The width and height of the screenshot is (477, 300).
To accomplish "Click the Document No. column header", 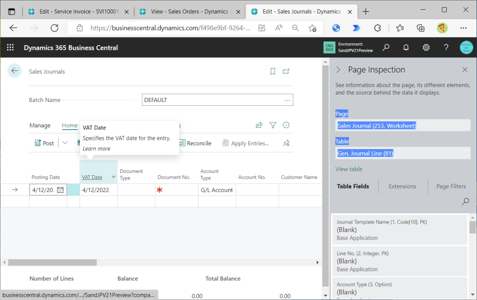I will coord(174,177).
